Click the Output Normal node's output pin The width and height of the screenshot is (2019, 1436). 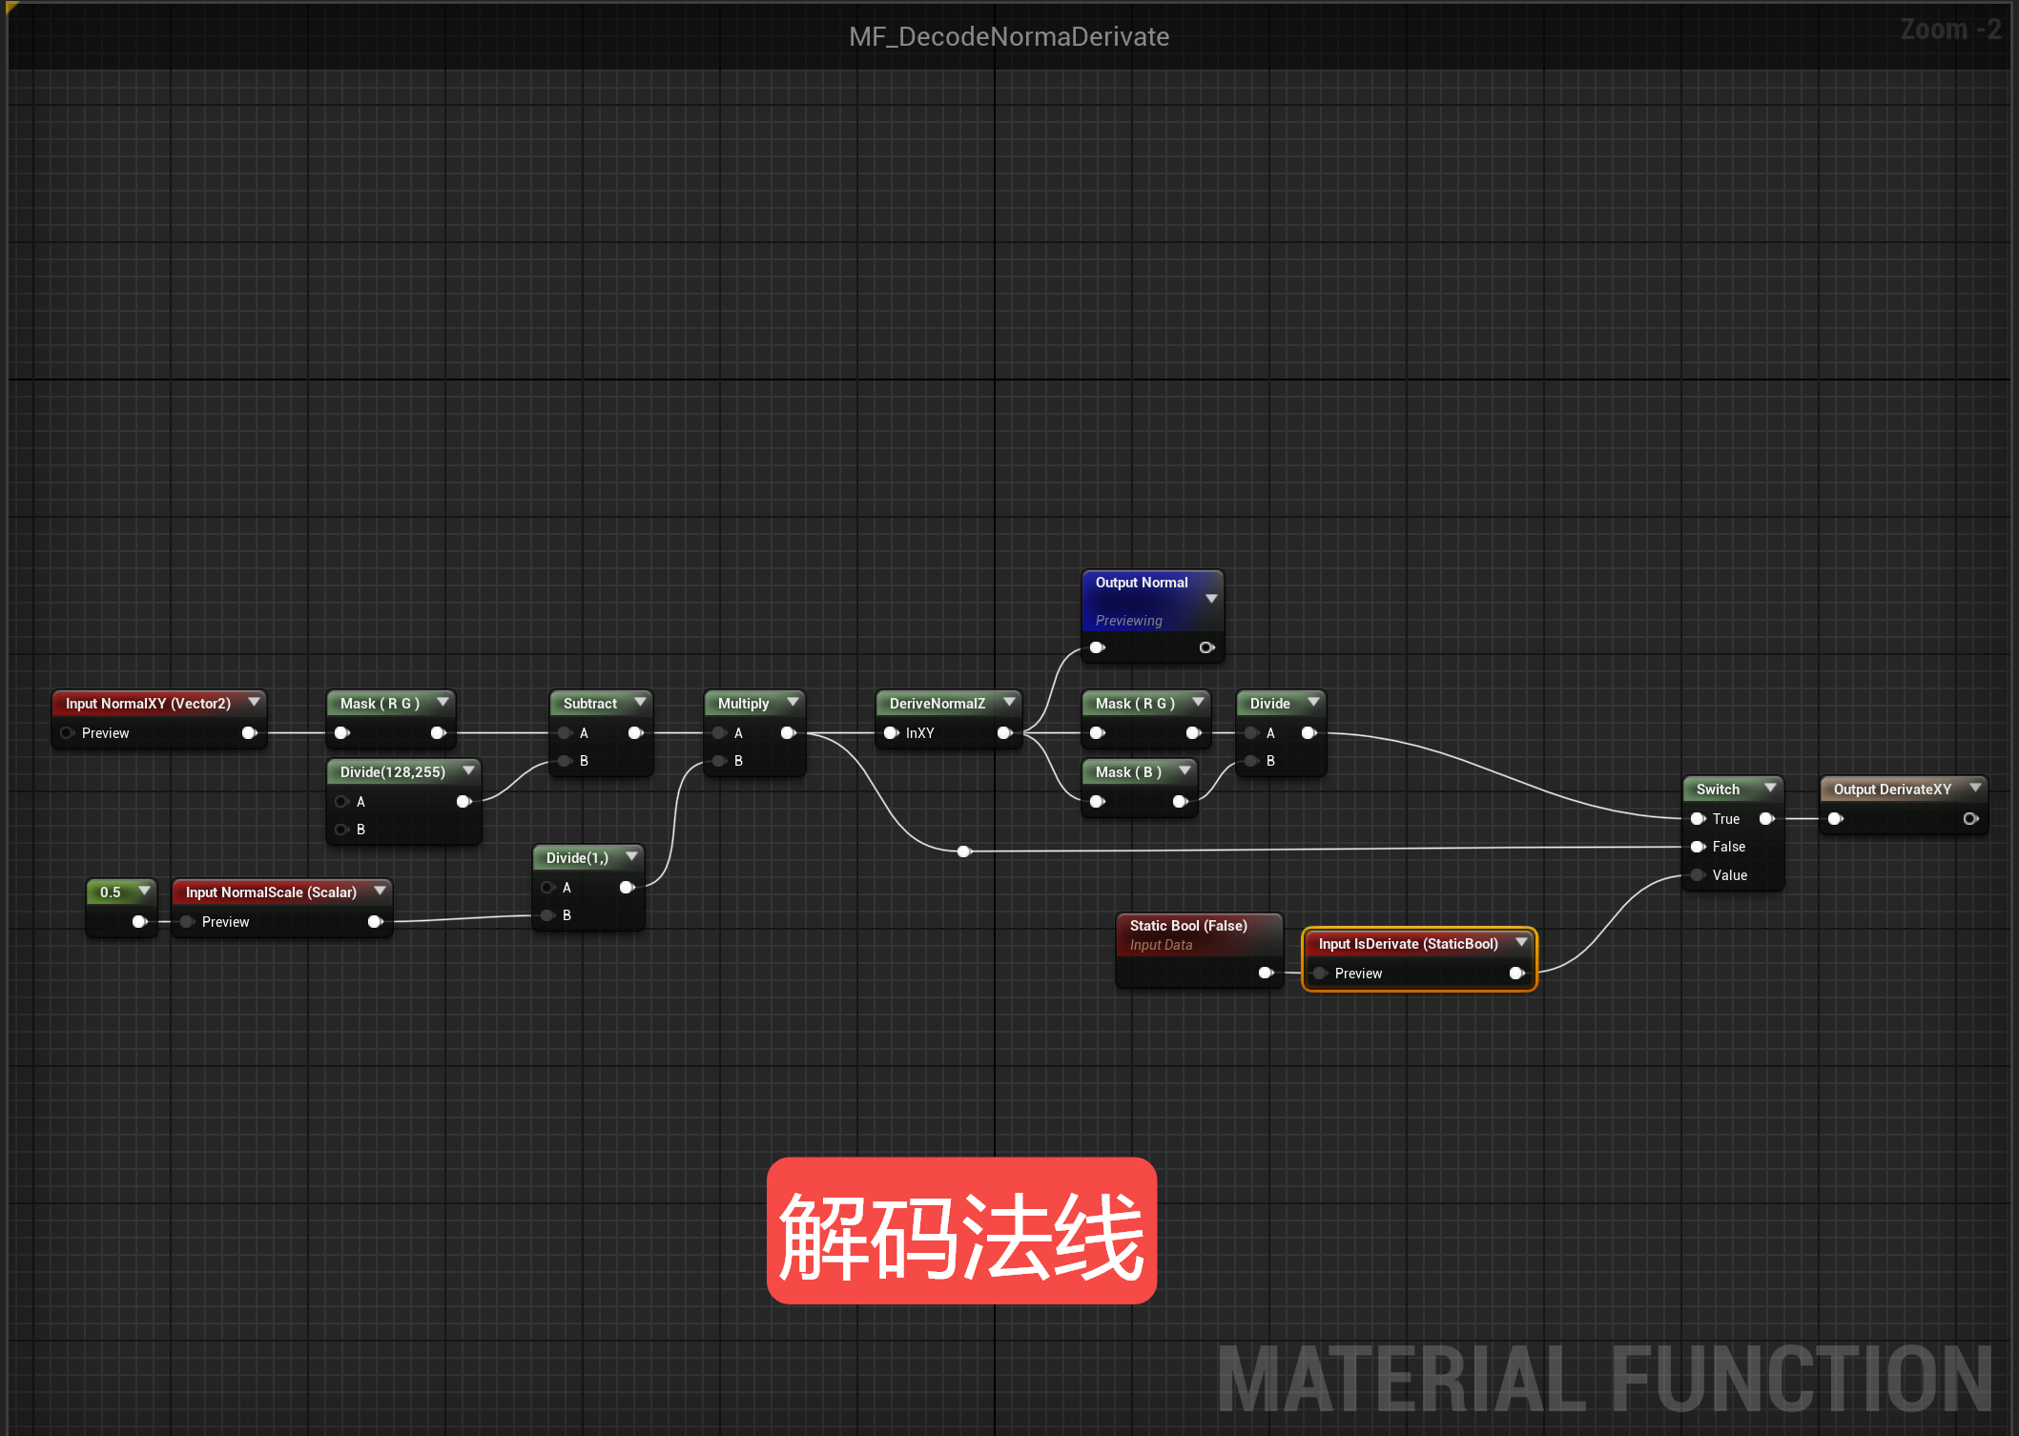(1206, 647)
